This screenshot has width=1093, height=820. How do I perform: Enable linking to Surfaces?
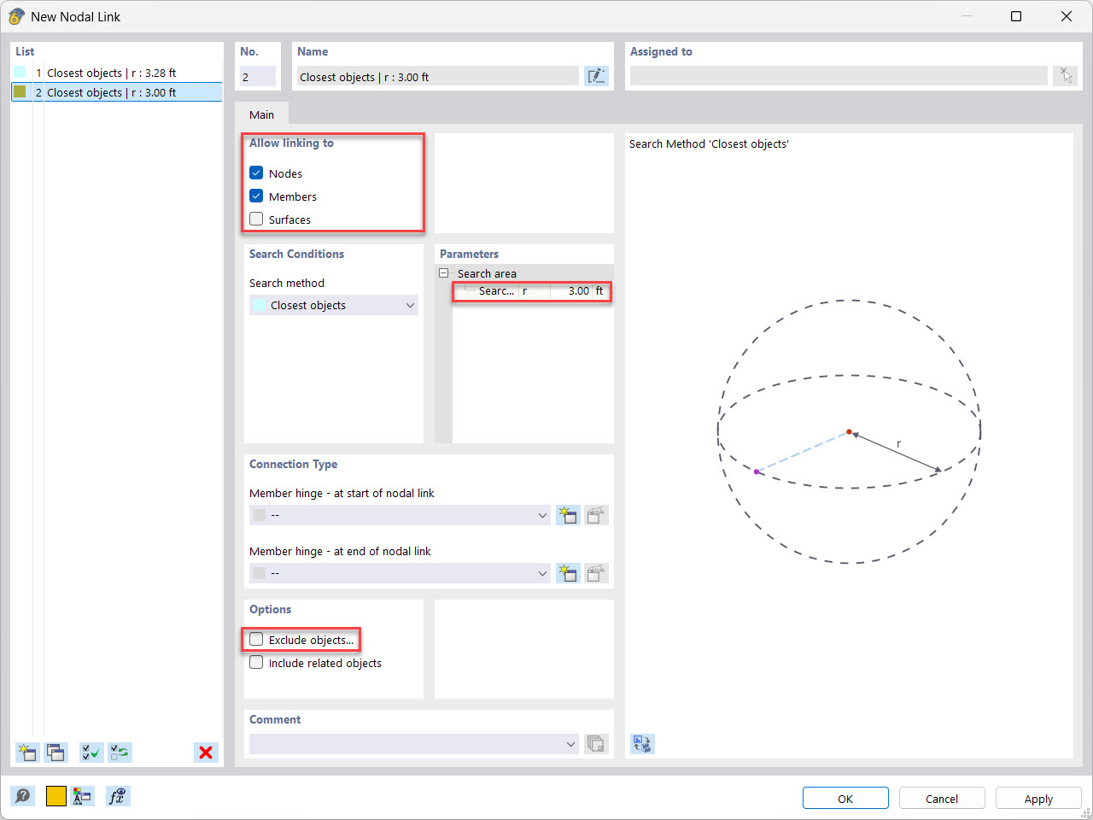point(255,219)
